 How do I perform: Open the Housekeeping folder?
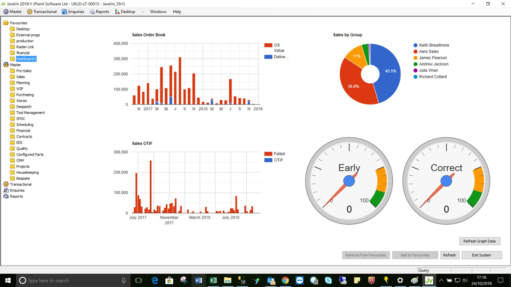pyautogui.click(x=28, y=173)
